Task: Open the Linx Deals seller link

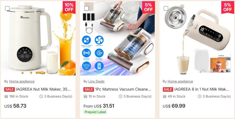Action: 96,81
